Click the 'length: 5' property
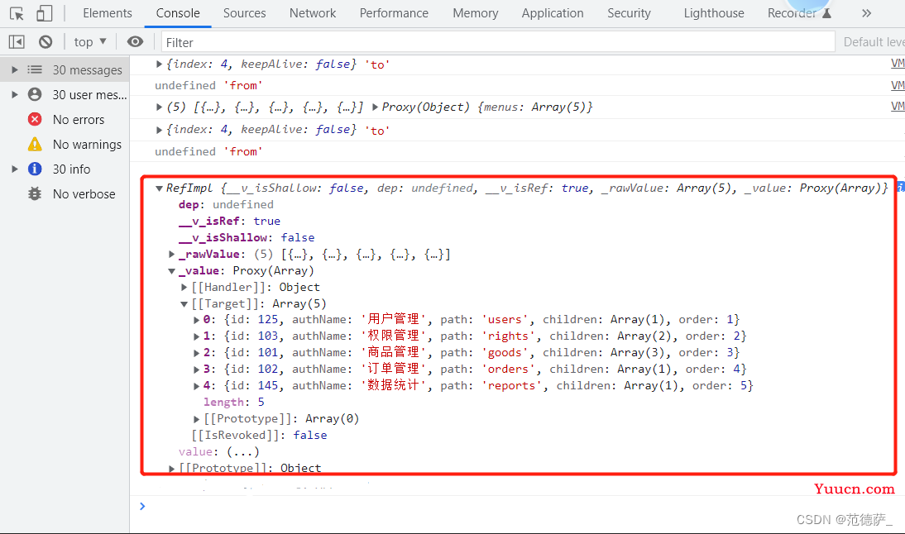 234,402
